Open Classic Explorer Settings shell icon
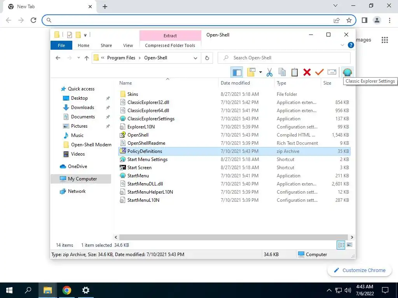398x298 pixels. pyautogui.click(x=347, y=72)
